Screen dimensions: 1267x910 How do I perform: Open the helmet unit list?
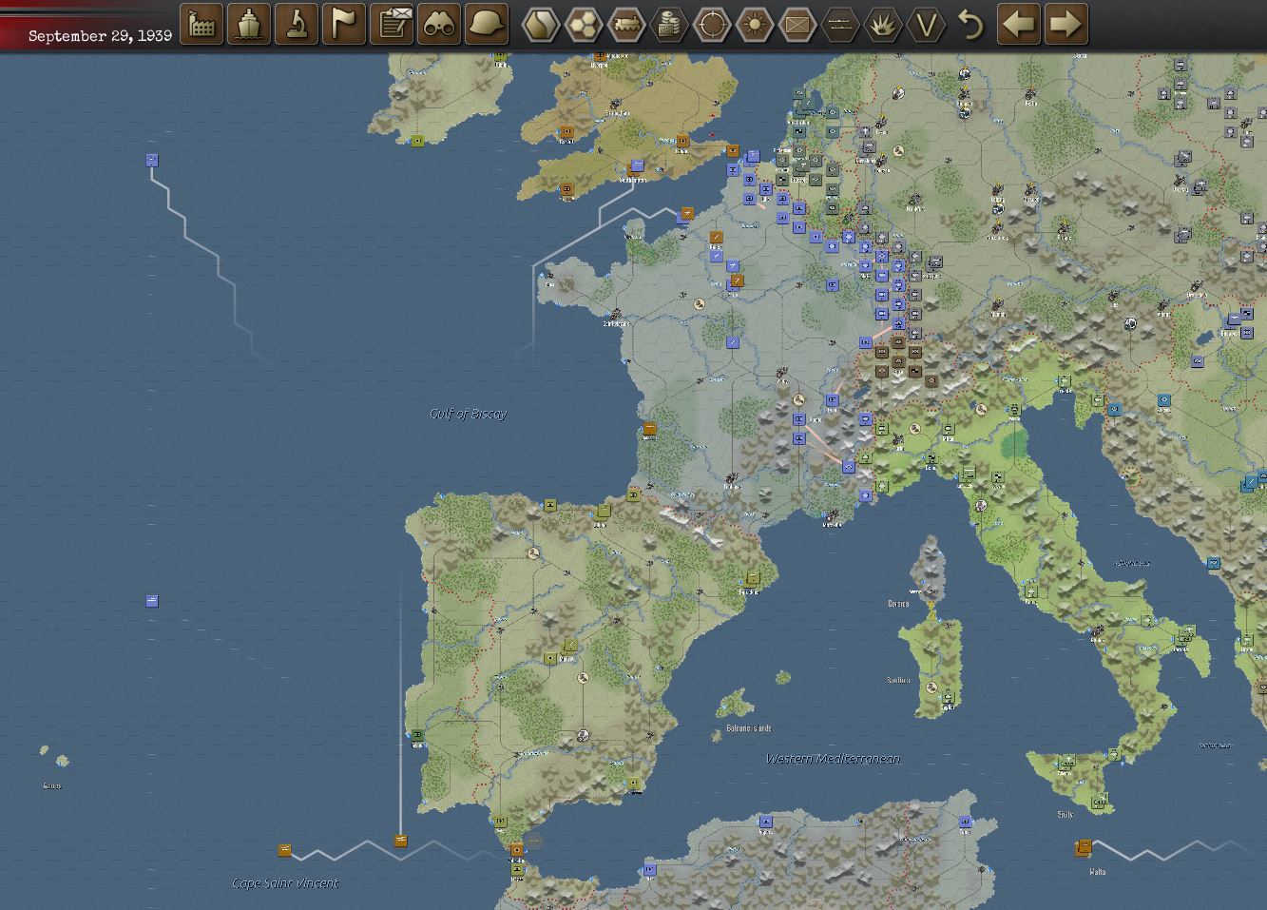[487, 24]
